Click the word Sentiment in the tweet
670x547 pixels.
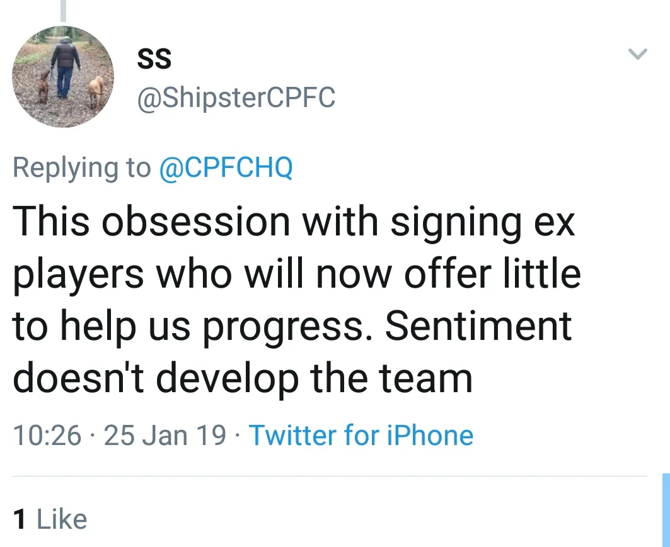tap(478, 325)
